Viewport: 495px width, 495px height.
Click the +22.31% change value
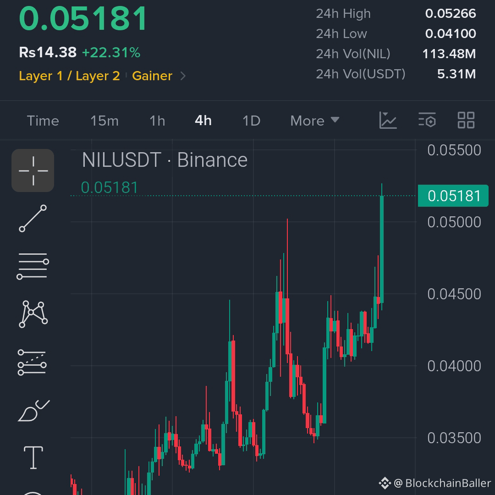point(111,52)
